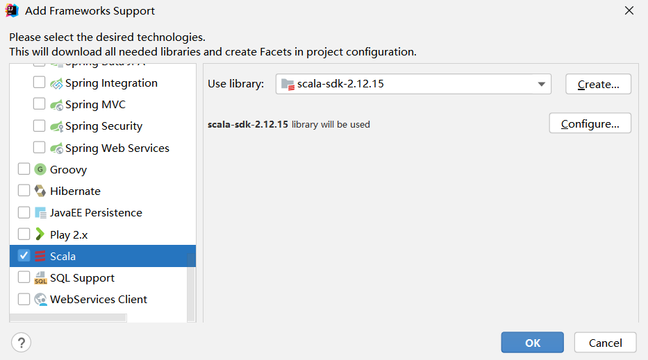
Task: Select the JavaEE Persistence label
Action: (96, 213)
